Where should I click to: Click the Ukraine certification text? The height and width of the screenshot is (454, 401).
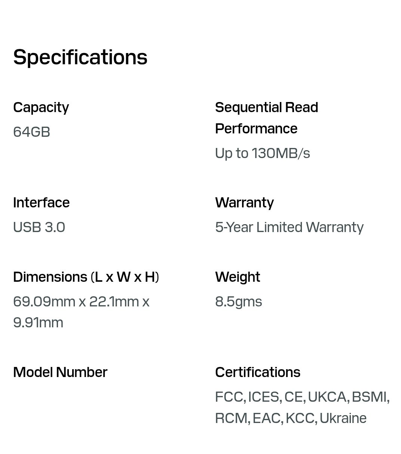coord(343,418)
